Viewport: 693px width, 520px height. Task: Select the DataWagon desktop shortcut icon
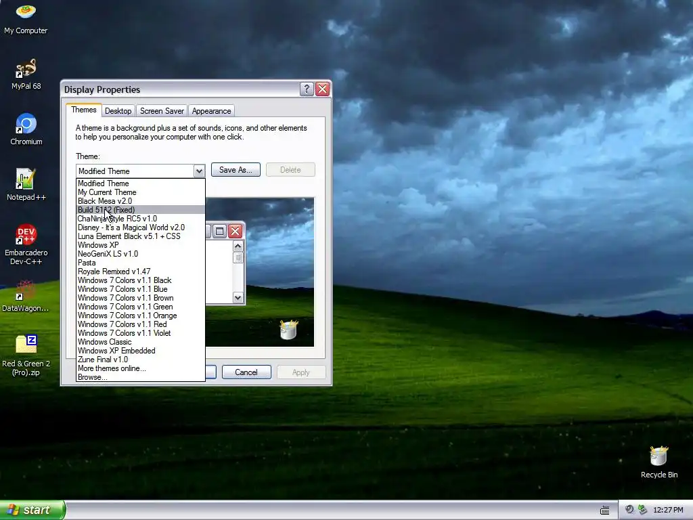(x=26, y=297)
